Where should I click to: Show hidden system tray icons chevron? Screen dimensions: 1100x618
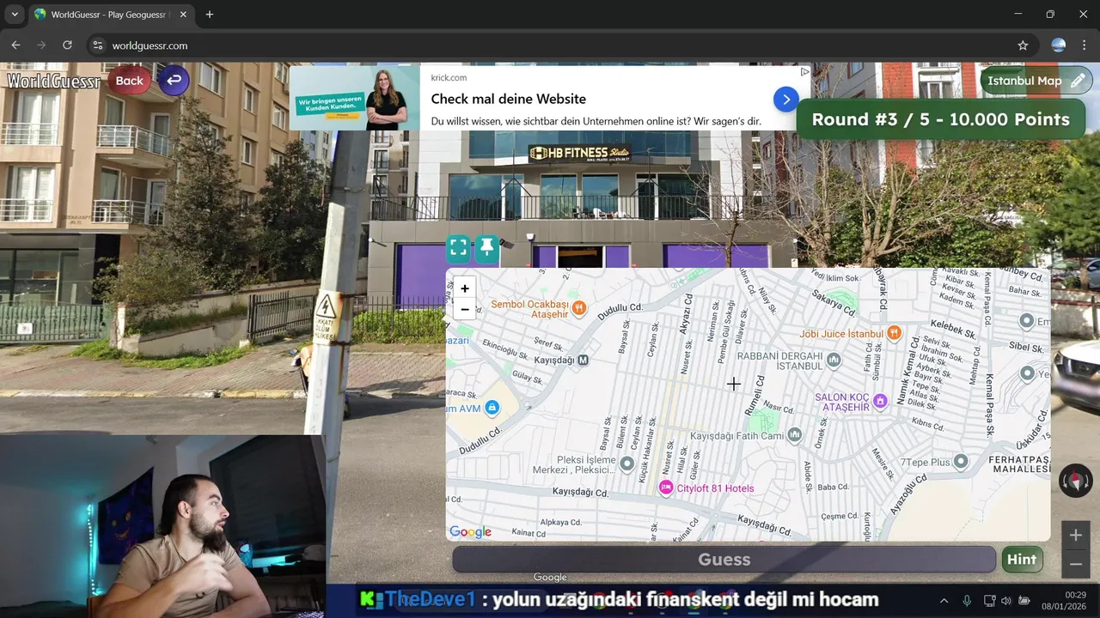[x=944, y=601]
